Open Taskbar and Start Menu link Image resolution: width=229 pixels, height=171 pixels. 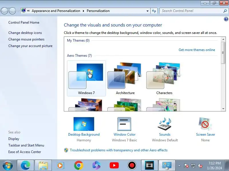coord(26,145)
